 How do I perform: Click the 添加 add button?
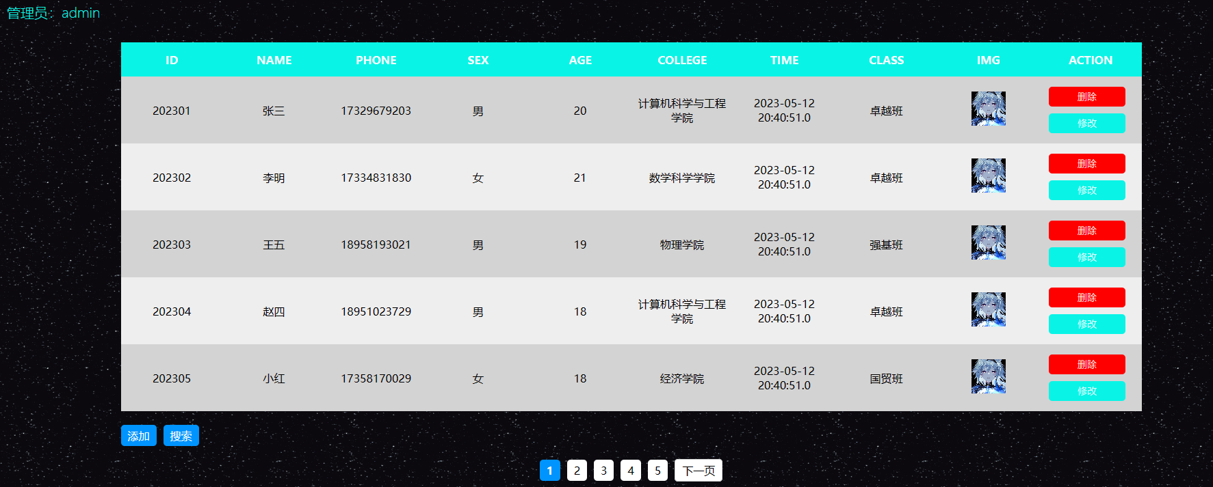(x=139, y=436)
